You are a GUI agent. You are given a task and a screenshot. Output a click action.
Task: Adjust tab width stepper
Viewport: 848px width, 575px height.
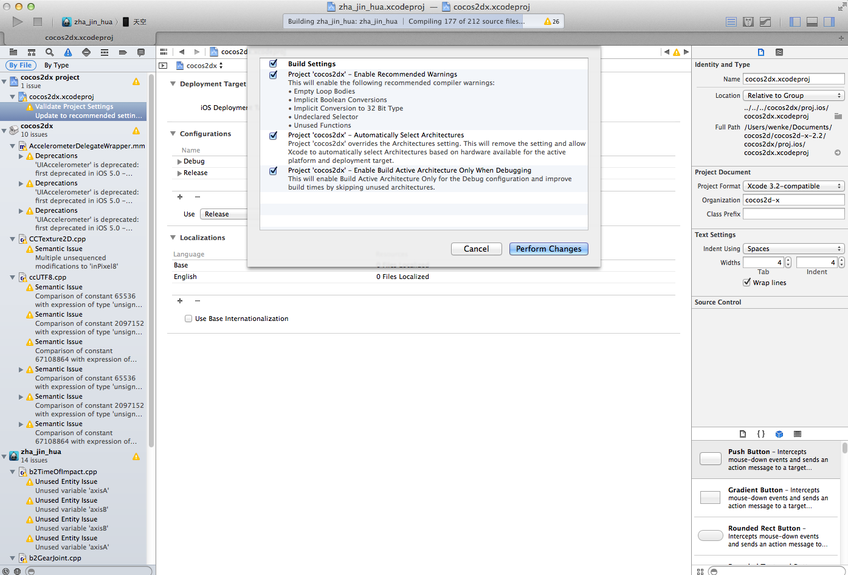click(x=788, y=263)
